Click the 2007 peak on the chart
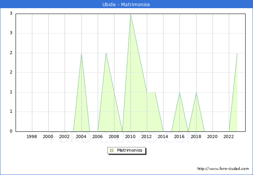 pos(106,53)
